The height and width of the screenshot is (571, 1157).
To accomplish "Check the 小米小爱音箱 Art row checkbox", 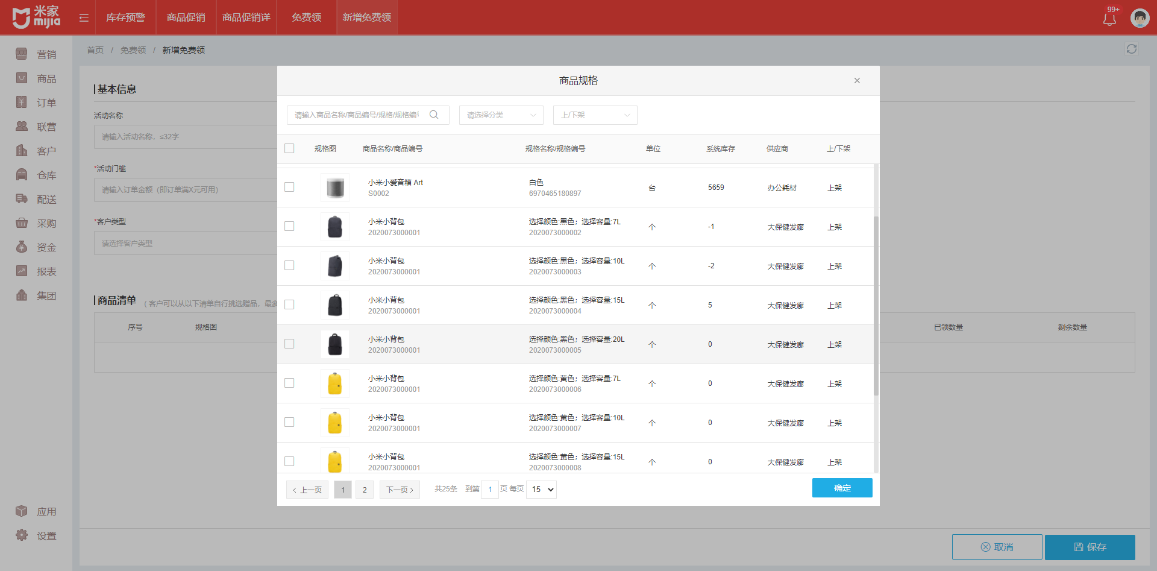I will coord(289,188).
